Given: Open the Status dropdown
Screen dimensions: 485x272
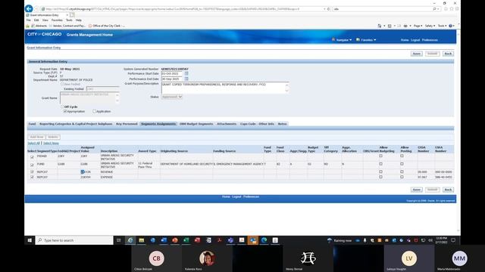Looking at the screenshot, I should 172,97.
